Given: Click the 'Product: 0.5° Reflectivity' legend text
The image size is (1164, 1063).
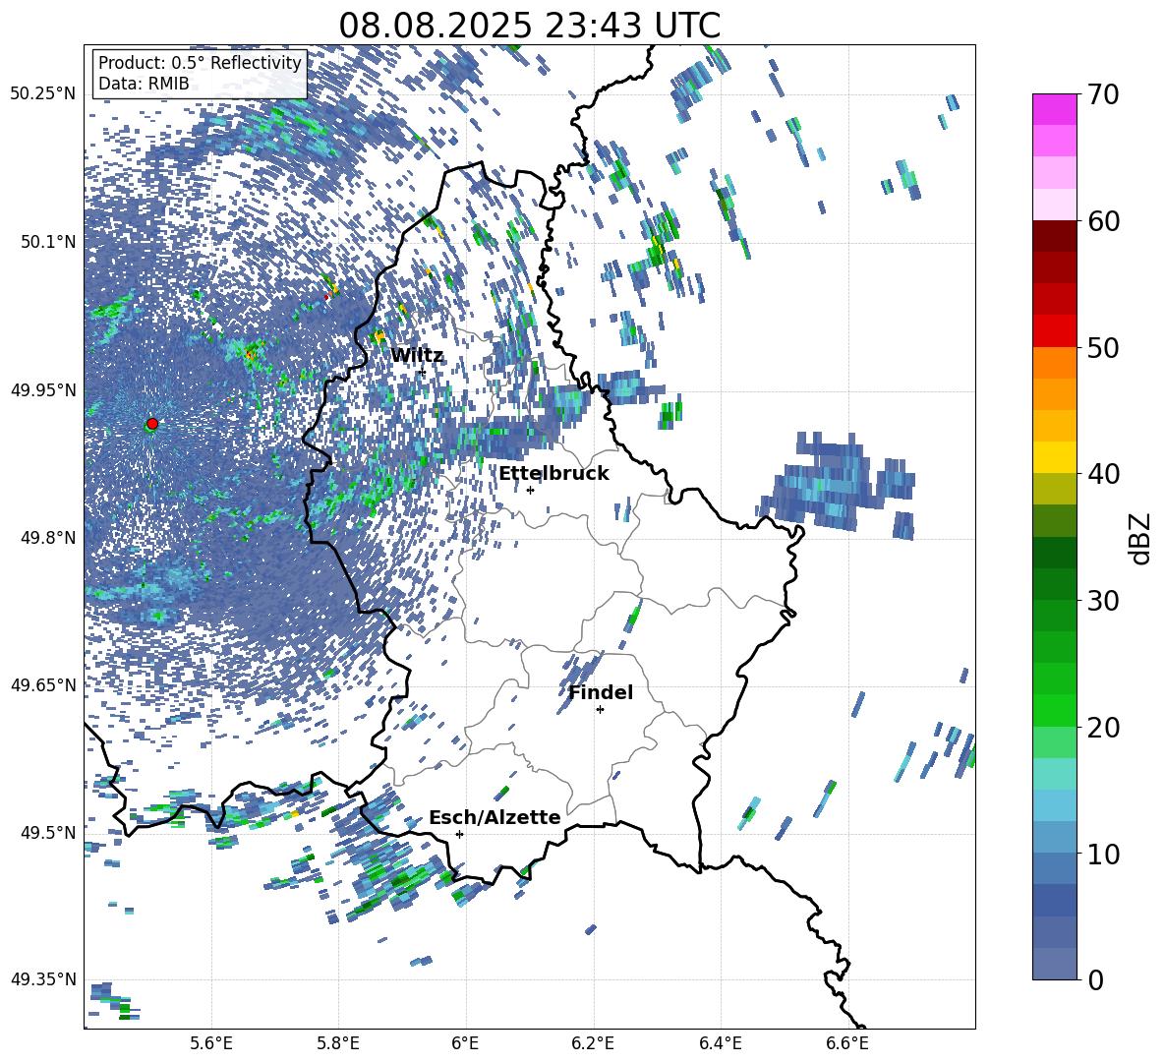Looking at the screenshot, I should pos(200,63).
